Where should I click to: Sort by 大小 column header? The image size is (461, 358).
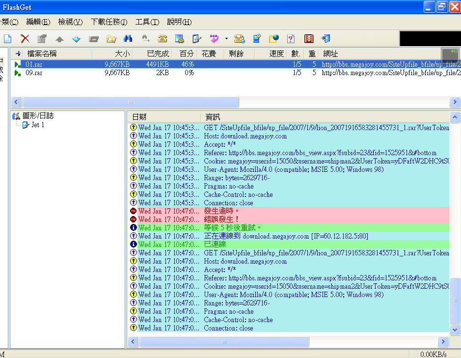tap(113, 54)
